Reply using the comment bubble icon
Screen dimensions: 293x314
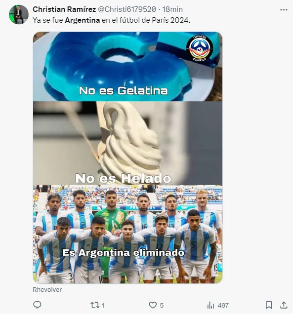37,305
